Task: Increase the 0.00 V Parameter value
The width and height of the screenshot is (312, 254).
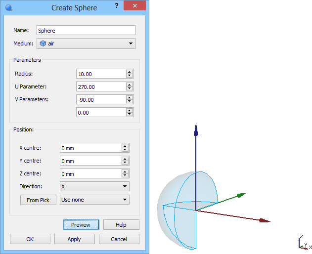Action: (x=130, y=110)
